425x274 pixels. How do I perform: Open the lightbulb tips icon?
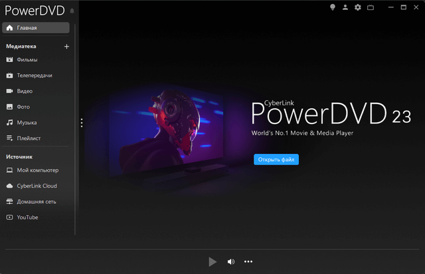tap(333, 7)
